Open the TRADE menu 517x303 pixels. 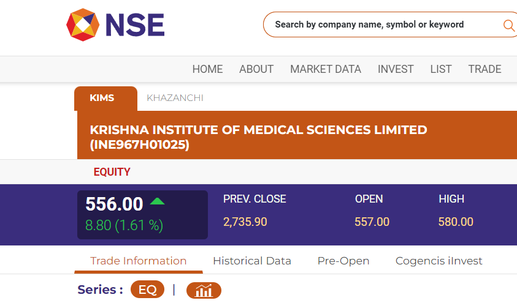tap(484, 69)
